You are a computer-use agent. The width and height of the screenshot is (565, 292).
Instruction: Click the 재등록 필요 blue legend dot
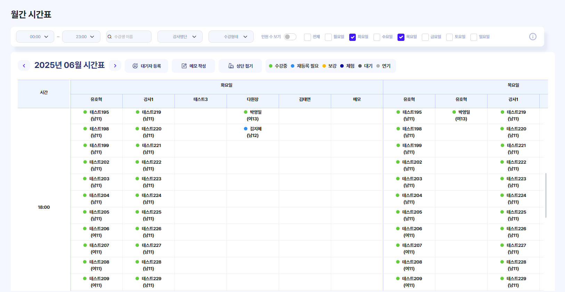coord(293,66)
